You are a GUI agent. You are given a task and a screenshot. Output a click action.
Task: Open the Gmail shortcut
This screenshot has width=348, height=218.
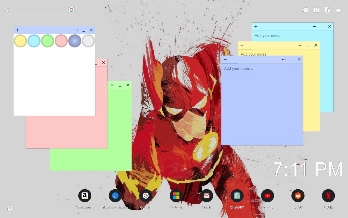pos(207,196)
